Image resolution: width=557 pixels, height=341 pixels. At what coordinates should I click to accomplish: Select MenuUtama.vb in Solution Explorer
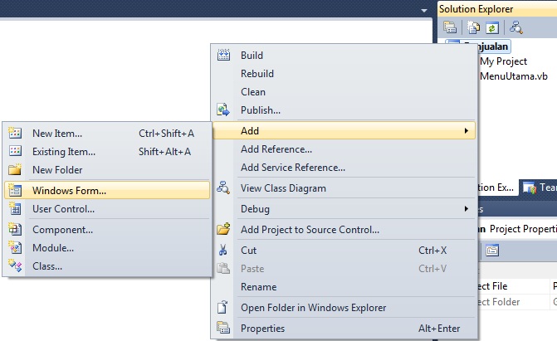click(x=513, y=76)
